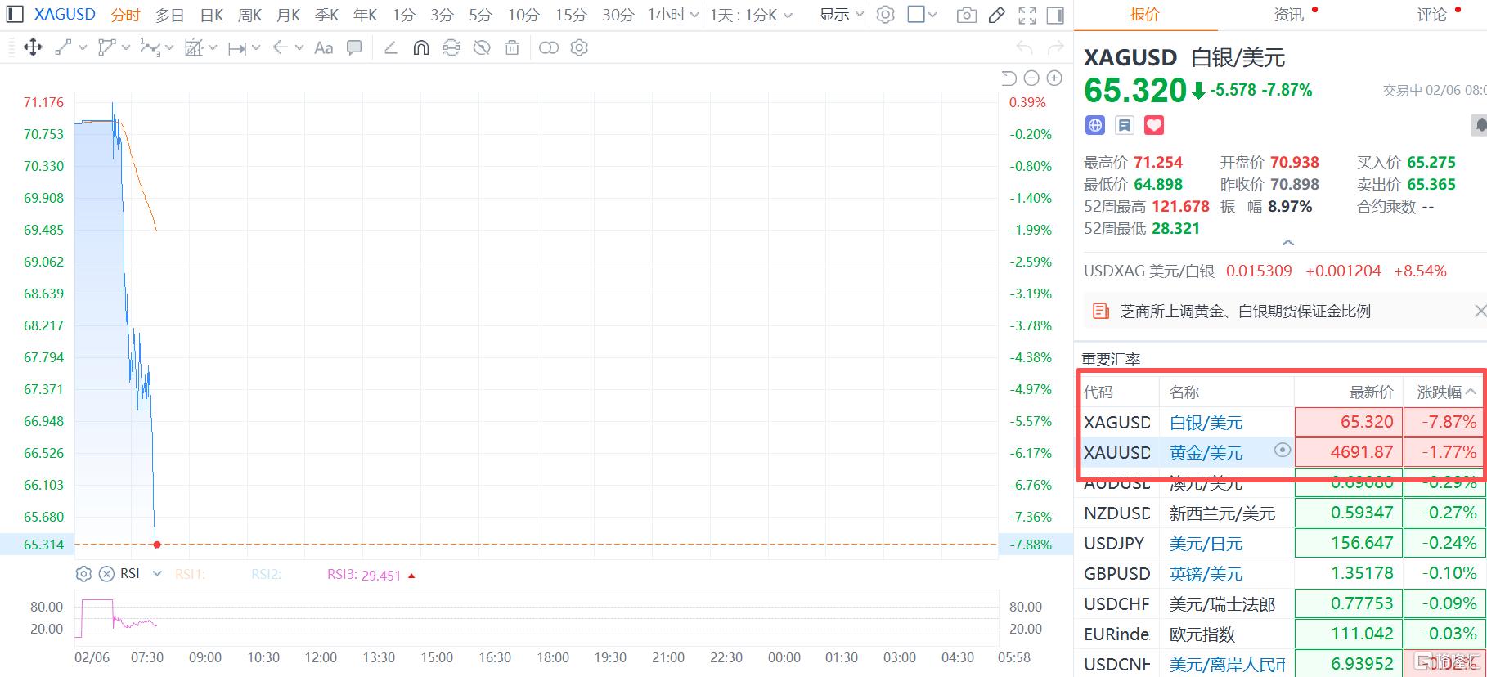This screenshot has height=677, width=1487.
Task: Click the screenshot camera icon
Action: (x=966, y=15)
